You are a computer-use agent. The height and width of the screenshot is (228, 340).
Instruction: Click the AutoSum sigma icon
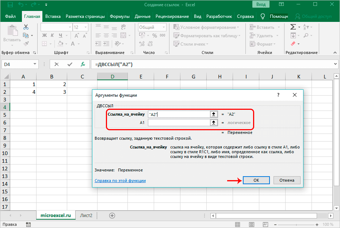coord(293,27)
